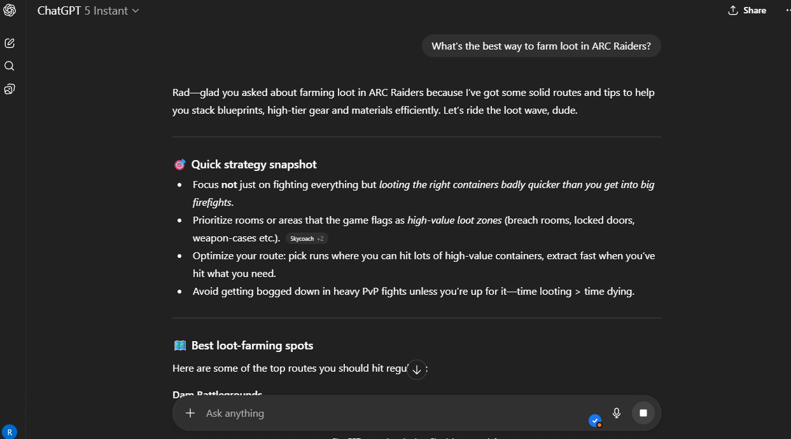
Task: Stop the response being generated
Action: coord(643,413)
